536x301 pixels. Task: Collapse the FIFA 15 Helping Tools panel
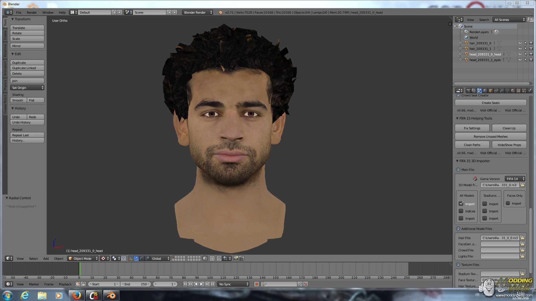click(457, 118)
